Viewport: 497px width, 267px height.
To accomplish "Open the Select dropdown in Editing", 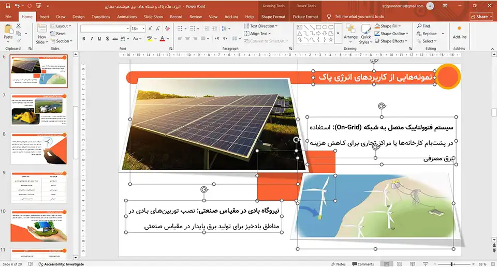I will [427, 41].
